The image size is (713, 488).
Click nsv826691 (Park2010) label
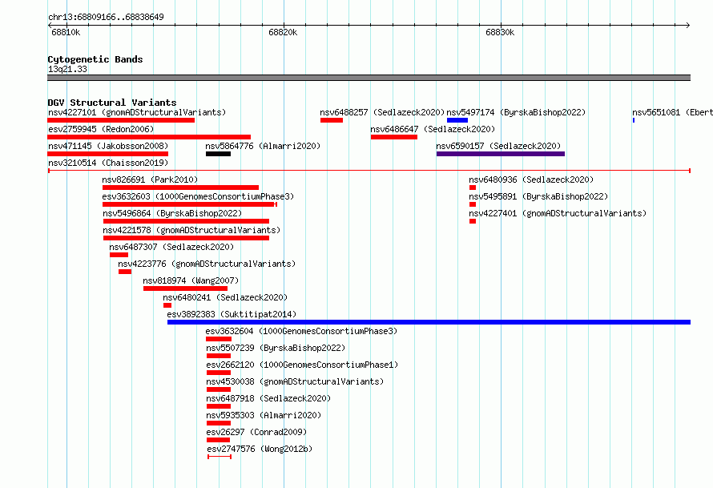150,179
